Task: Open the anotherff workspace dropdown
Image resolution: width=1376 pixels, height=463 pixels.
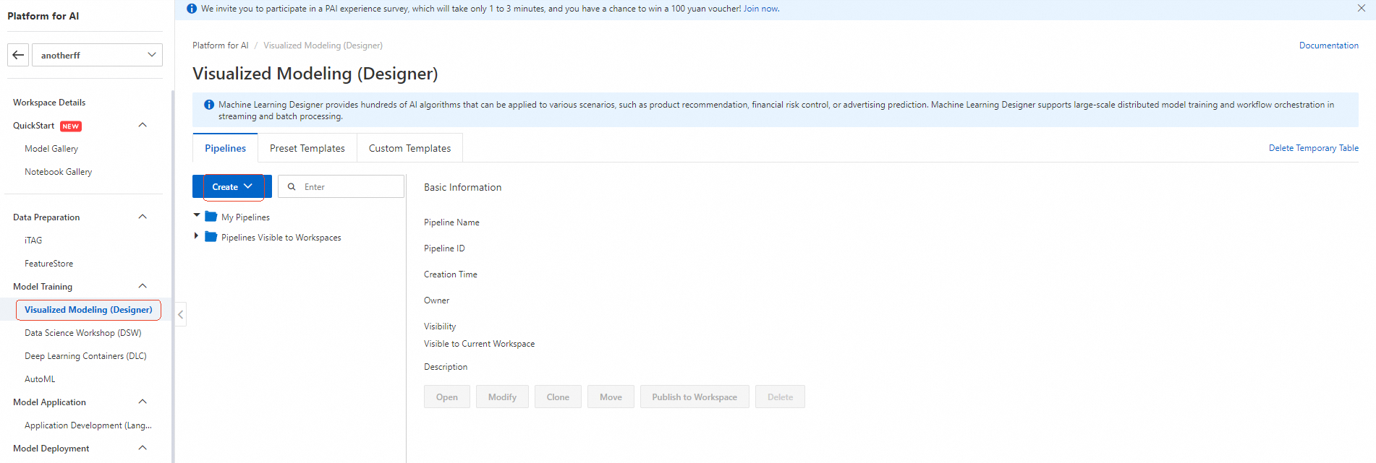Action: 97,55
